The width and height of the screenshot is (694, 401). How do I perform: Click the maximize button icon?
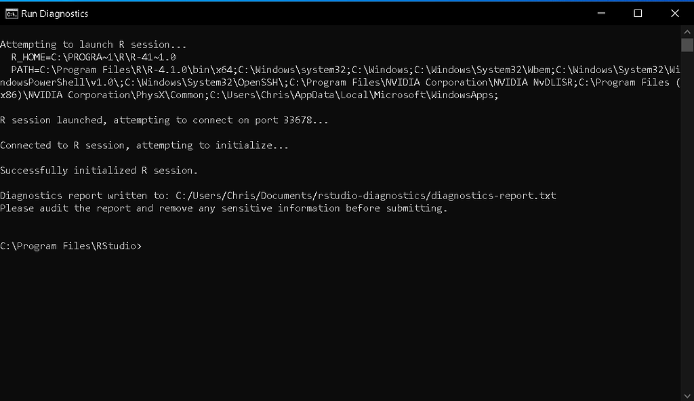pos(637,13)
